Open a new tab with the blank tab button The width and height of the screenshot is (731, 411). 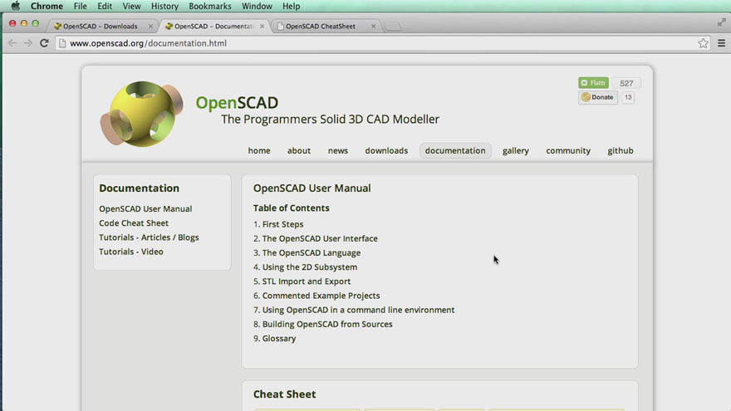(393, 27)
